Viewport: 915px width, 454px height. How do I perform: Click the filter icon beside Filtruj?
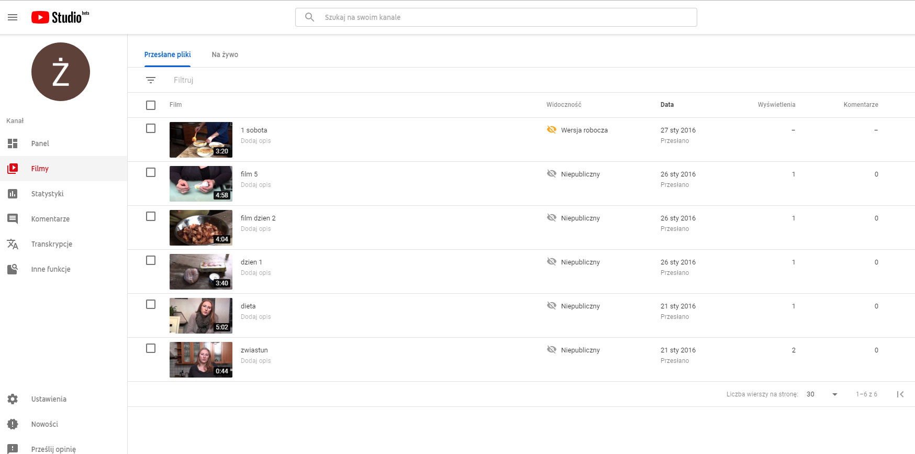pos(151,80)
